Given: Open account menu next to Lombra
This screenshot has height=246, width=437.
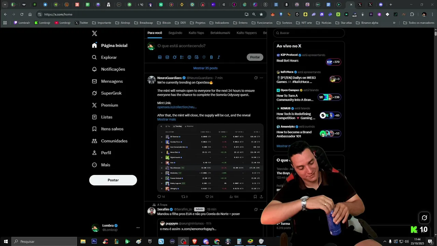Looking at the screenshot, I should coord(138,228).
